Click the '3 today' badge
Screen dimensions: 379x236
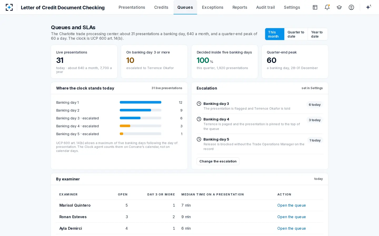tap(315, 120)
